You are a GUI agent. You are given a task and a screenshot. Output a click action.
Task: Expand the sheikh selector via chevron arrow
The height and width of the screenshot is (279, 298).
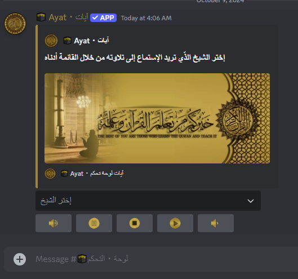coord(251,201)
